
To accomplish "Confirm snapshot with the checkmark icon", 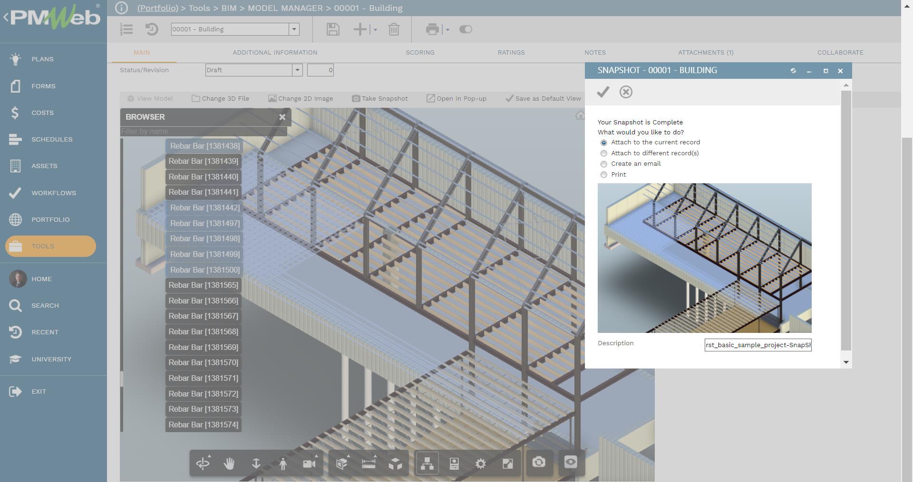I will [x=603, y=92].
